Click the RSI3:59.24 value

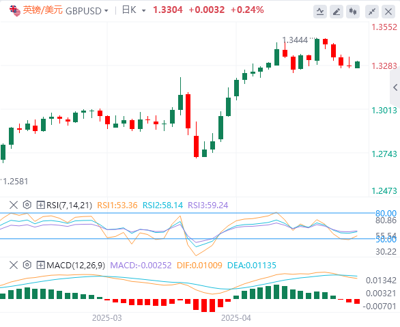(x=208, y=205)
